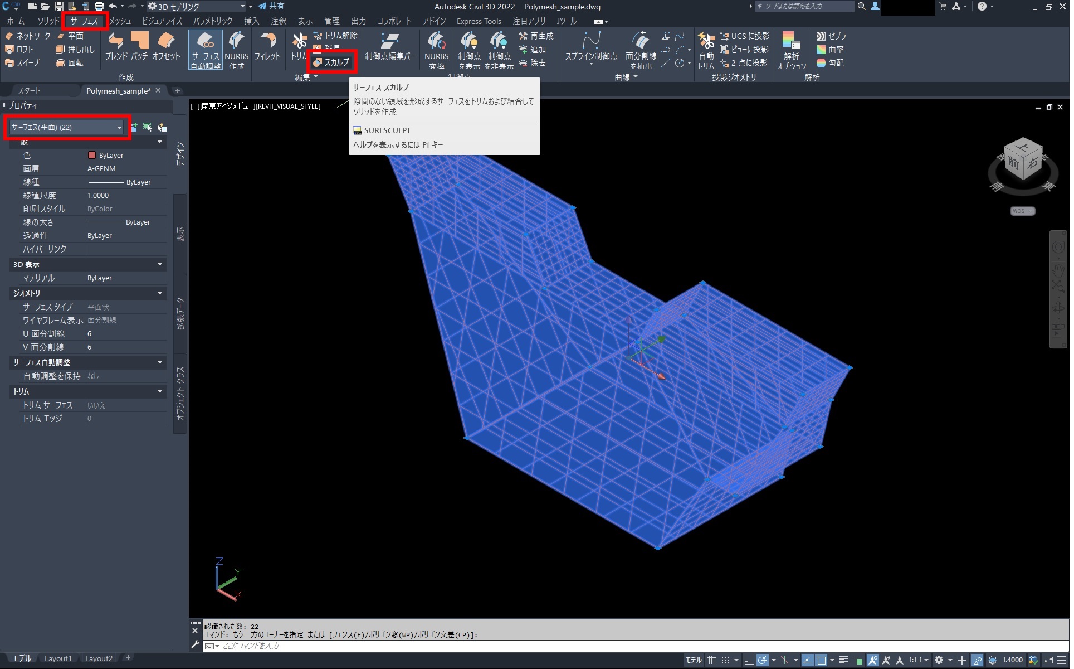Screen dimensions: 1074x669
Task: Open サーフェス(平面) (22) selection dropdown
Action: (x=66, y=128)
